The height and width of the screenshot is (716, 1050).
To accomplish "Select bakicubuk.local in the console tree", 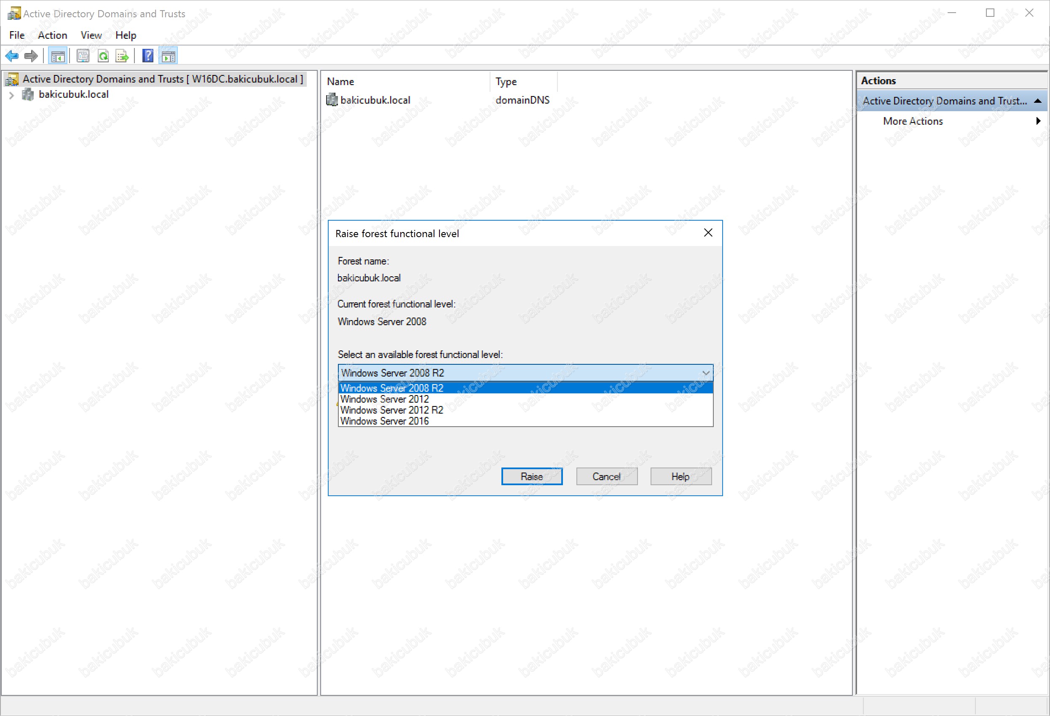I will click(74, 94).
